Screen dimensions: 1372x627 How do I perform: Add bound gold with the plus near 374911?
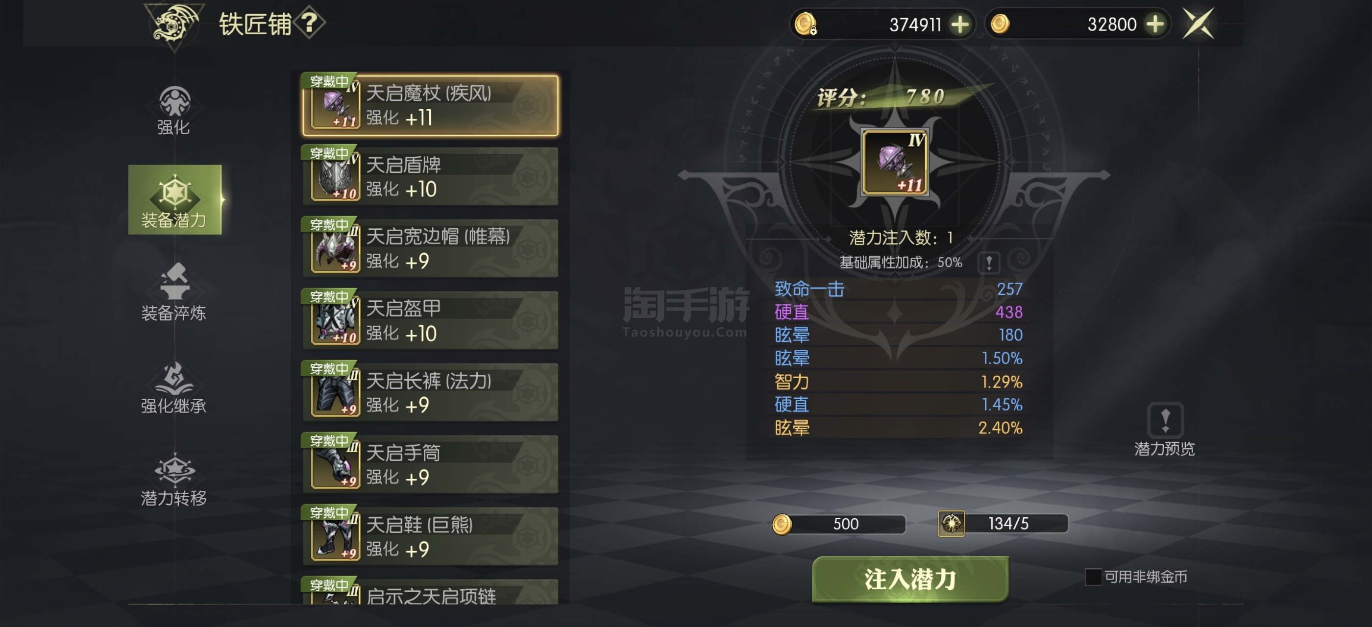pyautogui.click(x=959, y=24)
